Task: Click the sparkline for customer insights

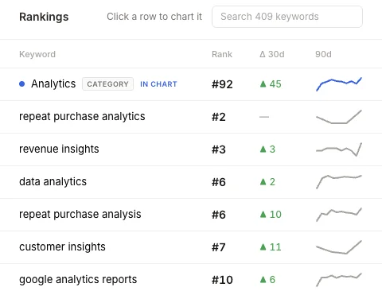Action: [x=339, y=247]
